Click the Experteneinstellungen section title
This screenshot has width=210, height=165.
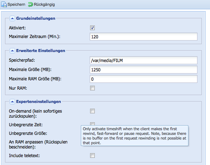(38, 102)
